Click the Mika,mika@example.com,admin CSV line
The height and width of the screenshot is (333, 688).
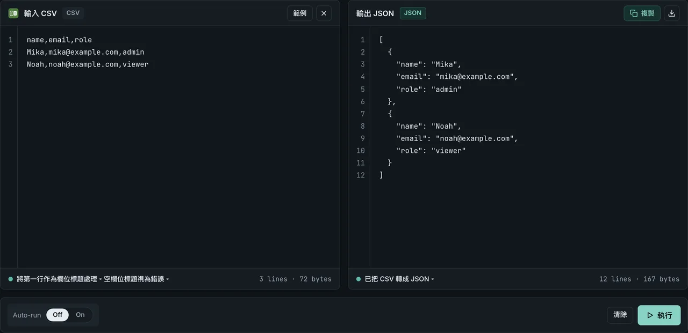pos(85,52)
